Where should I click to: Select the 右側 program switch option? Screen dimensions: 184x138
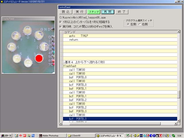(140, 24)
